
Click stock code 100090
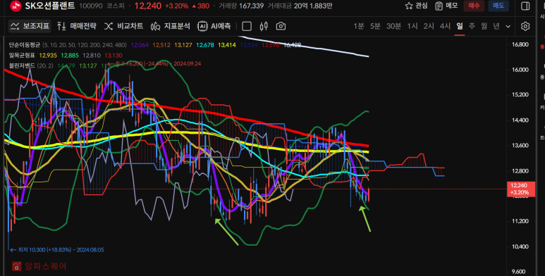click(91, 6)
